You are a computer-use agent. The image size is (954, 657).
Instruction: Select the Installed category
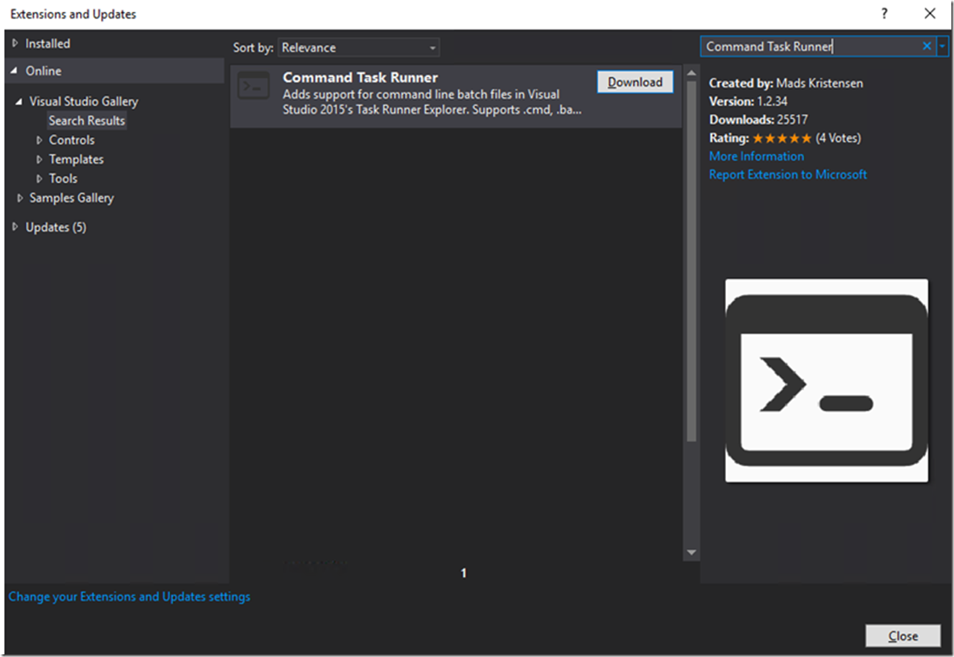48,44
